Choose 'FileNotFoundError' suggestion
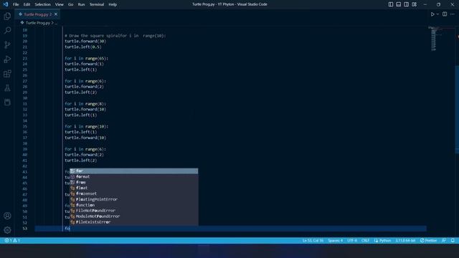 134,211
